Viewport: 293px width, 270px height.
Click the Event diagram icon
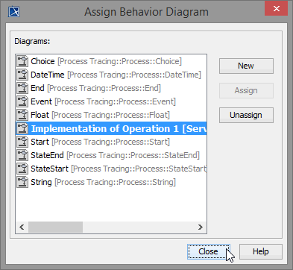coord(22,101)
